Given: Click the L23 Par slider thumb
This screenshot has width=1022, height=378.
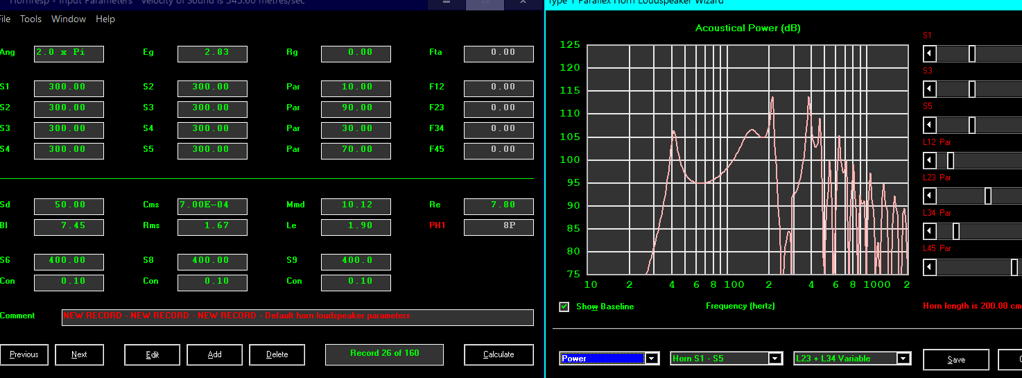Looking at the screenshot, I should tap(988, 196).
